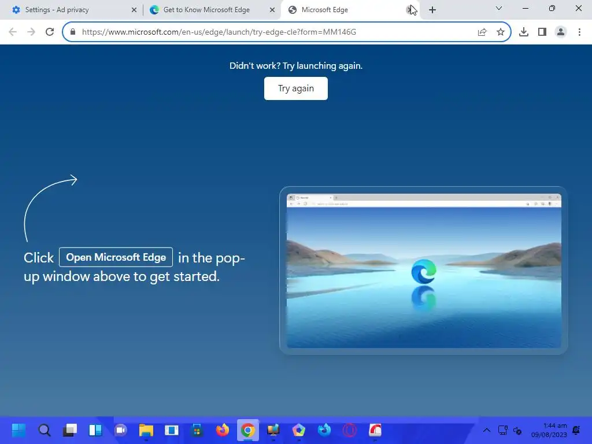Open the Windows Start menu
This screenshot has width=592, height=444.
click(19, 430)
